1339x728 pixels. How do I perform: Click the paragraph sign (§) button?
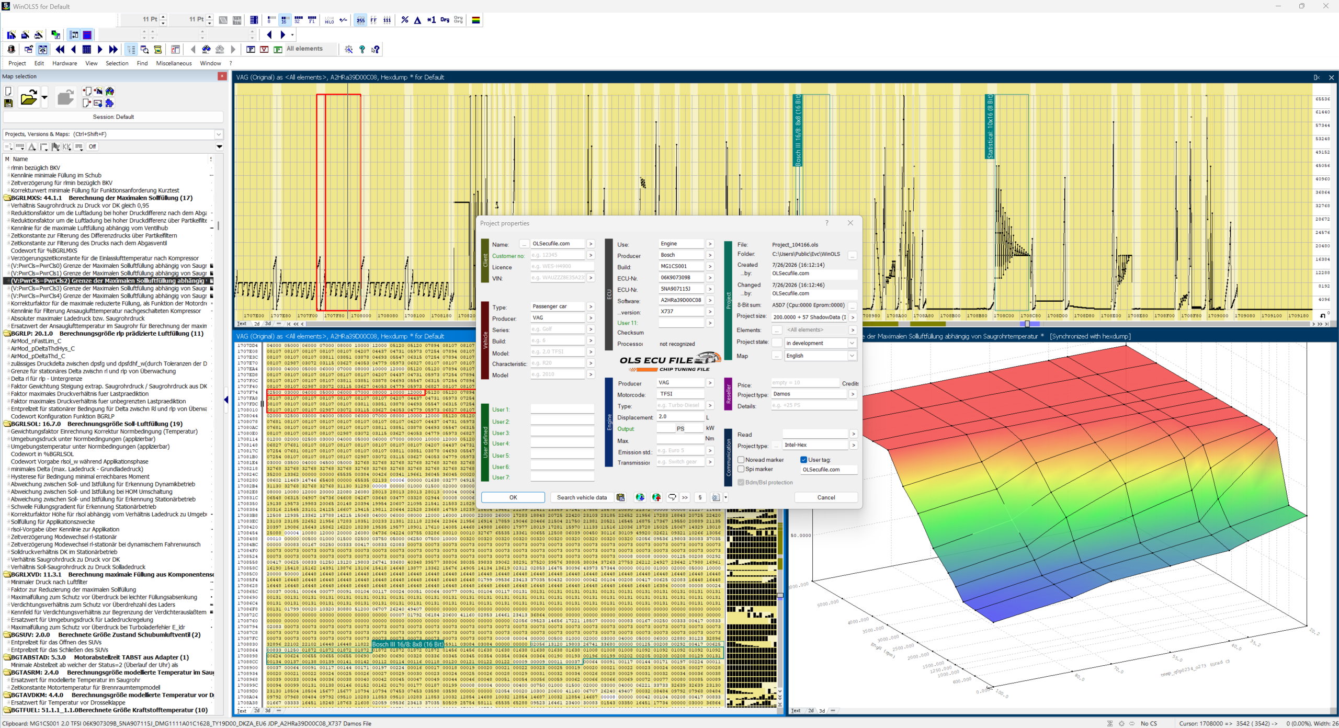pos(700,497)
